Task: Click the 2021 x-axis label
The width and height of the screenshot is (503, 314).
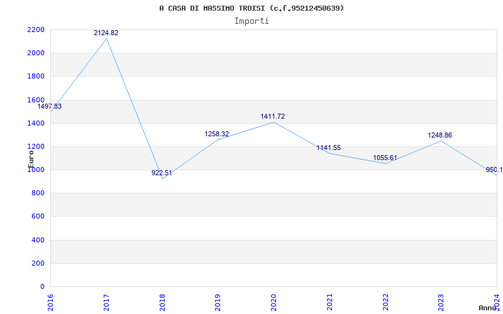Action: tap(329, 302)
